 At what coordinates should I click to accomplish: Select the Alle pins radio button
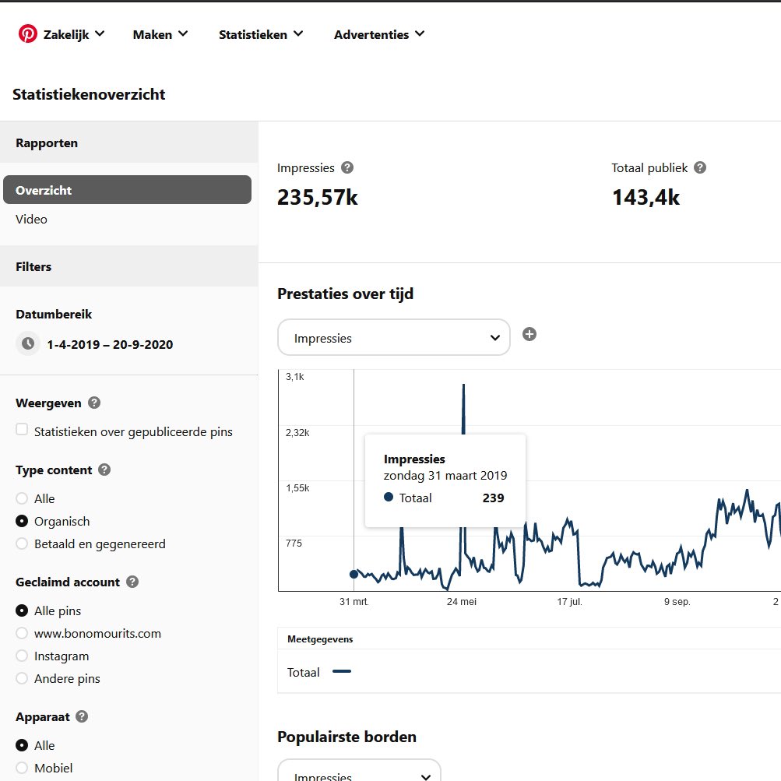pos(22,610)
